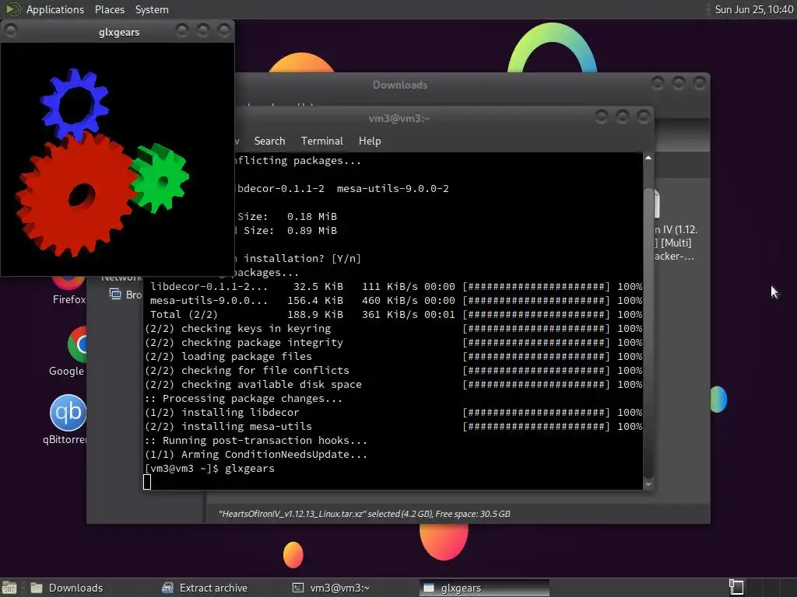Close the vm3@vm3 terminal window
The width and height of the screenshot is (797, 597).
click(644, 117)
